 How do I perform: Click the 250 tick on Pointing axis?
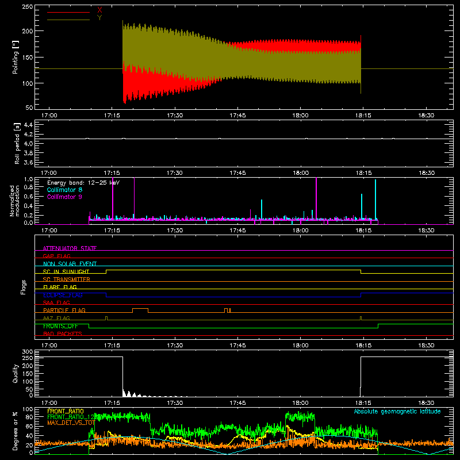pyautogui.click(x=27, y=7)
